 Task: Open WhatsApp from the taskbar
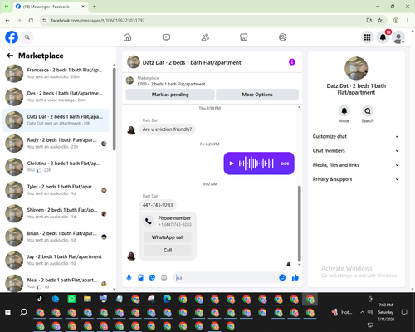click(x=71, y=299)
